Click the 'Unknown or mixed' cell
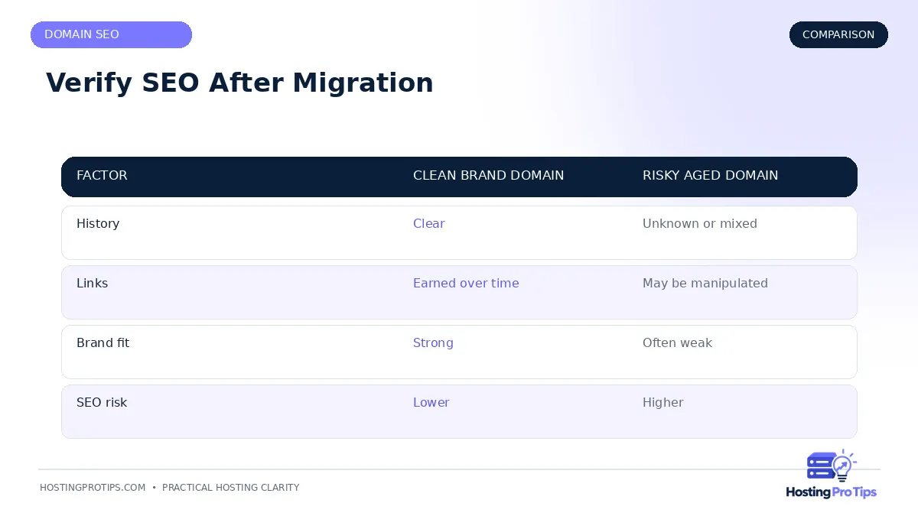Screen dimensions: 918x516 pyautogui.click(x=699, y=223)
